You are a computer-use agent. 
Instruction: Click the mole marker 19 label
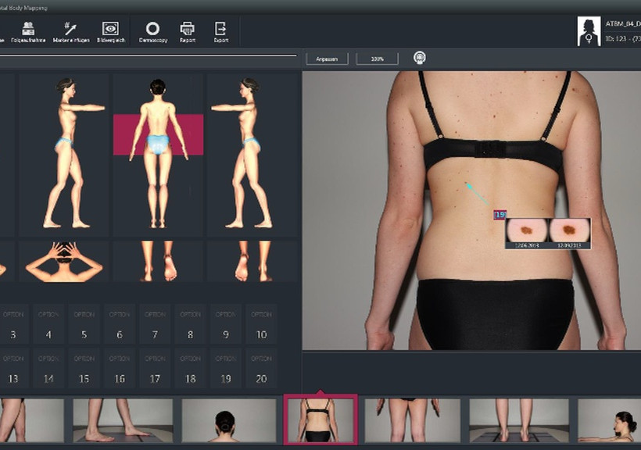coord(500,214)
